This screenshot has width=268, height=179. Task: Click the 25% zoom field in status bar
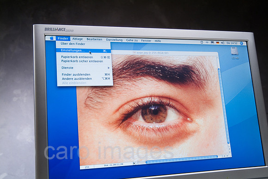[87, 167]
